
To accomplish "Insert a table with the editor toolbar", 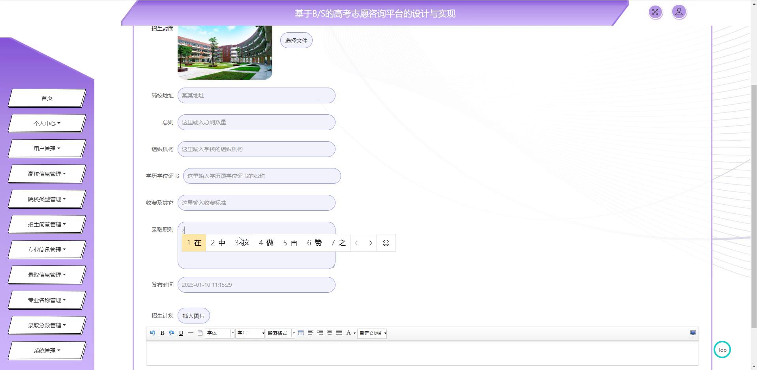I will click(x=301, y=333).
